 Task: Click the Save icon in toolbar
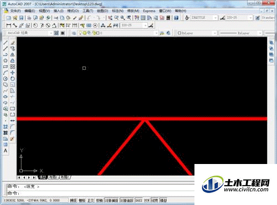(21, 18)
